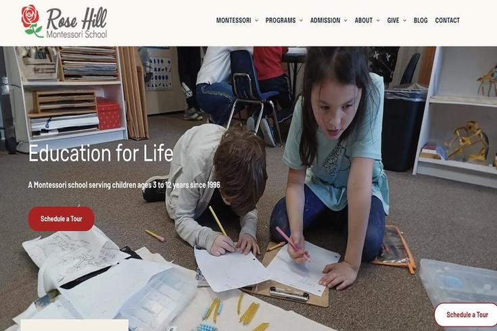Click the hero photo of children drawing

pos(249,188)
